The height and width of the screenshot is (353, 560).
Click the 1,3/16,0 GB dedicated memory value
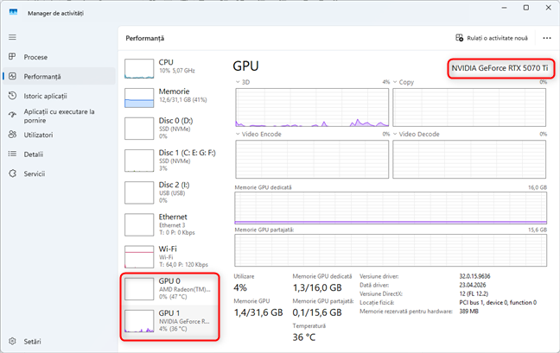click(317, 287)
